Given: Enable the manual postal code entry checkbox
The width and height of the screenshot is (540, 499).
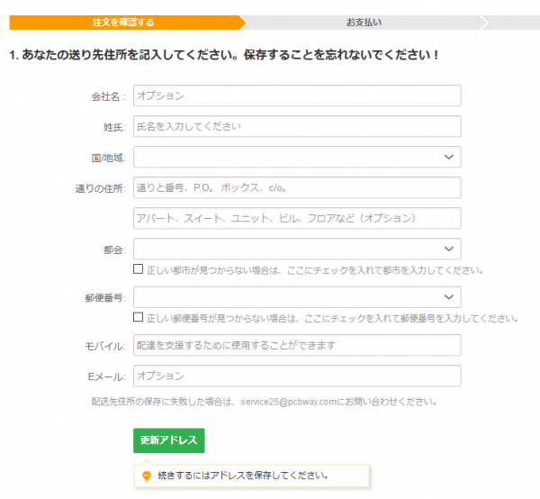Looking at the screenshot, I should click(x=138, y=318).
